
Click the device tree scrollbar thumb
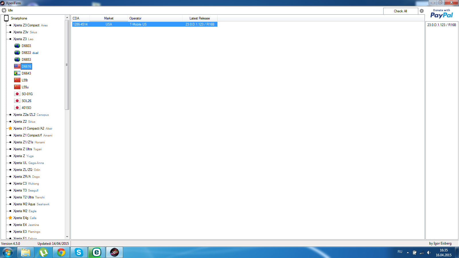(67, 65)
